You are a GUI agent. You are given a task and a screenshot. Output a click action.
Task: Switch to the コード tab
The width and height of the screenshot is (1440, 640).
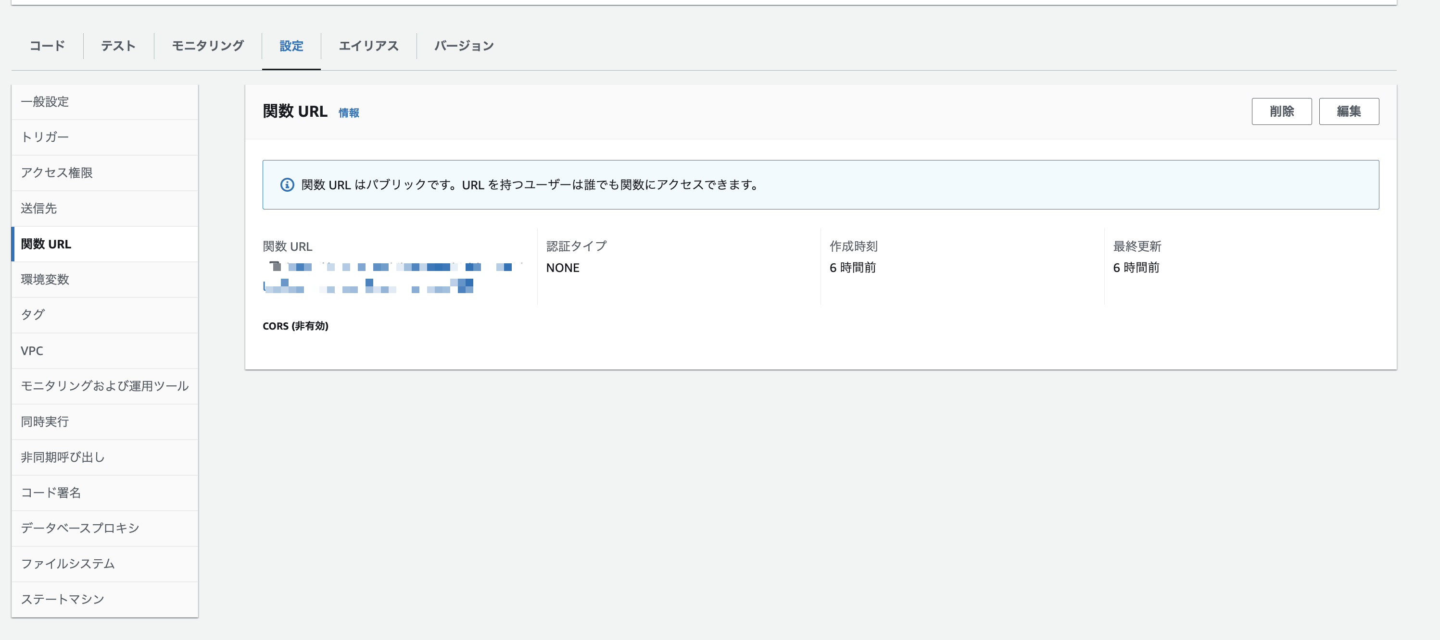coord(47,46)
